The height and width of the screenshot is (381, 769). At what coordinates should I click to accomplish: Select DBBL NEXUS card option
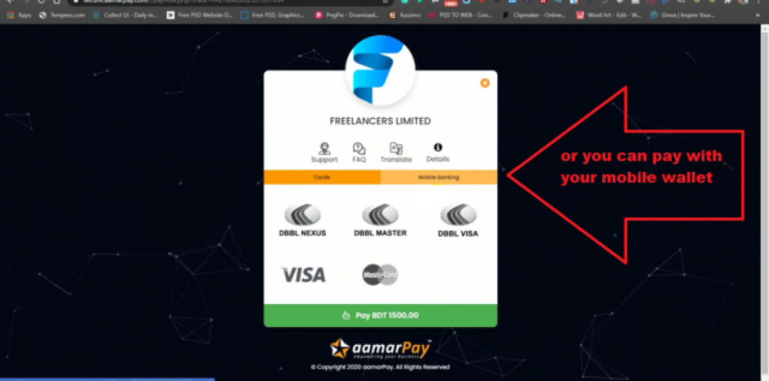303,221
